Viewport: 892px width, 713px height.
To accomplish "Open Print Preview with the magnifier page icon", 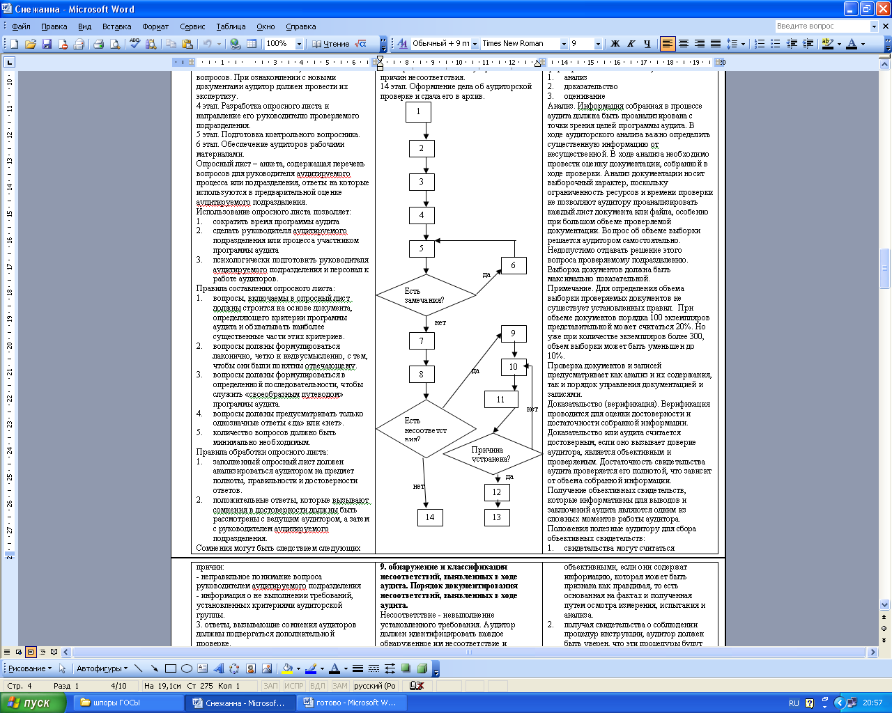I will point(115,44).
